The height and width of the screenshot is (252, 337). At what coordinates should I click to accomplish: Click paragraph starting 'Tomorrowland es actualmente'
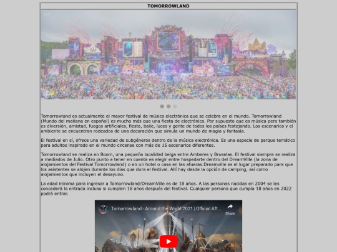click(168, 124)
